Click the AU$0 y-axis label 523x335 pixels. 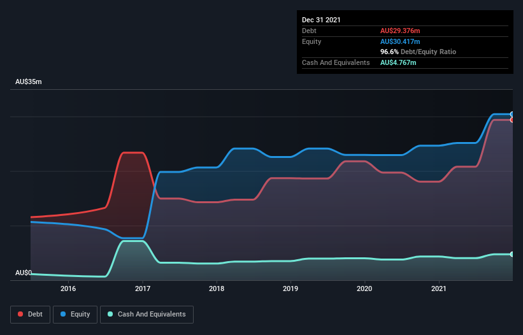point(24,273)
